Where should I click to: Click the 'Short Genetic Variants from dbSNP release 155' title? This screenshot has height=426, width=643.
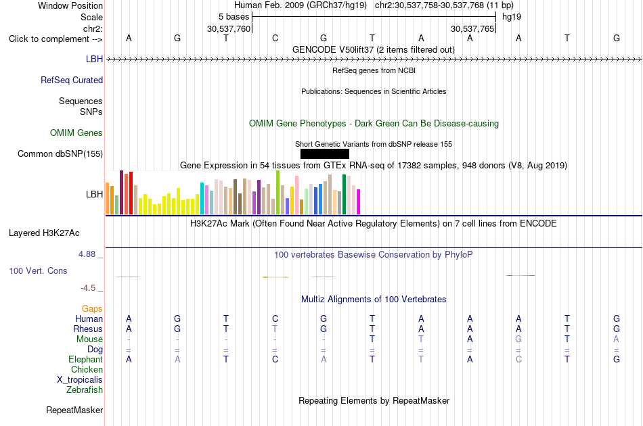pos(374,144)
